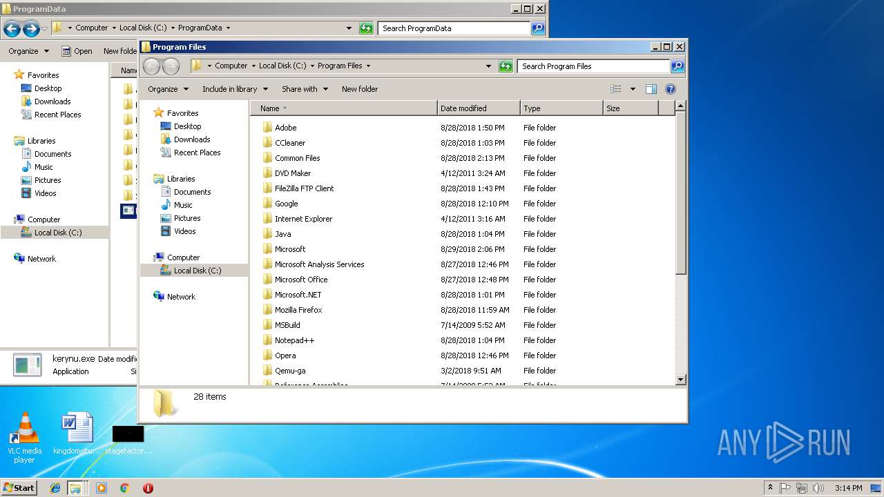Click Back arrow in ProgramData window

click(x=12, y=28)
